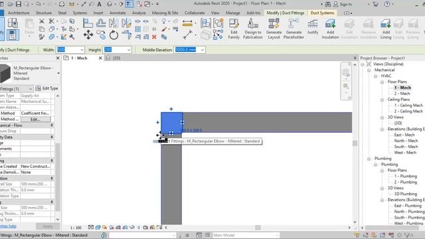Select the Move tool in Modify panel

click(88, 35)
